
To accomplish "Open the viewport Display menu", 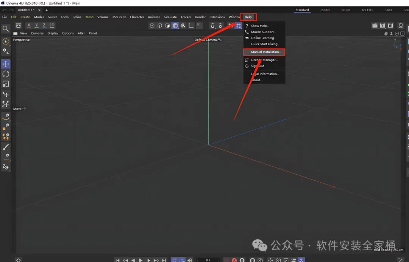I will point(53,33).
